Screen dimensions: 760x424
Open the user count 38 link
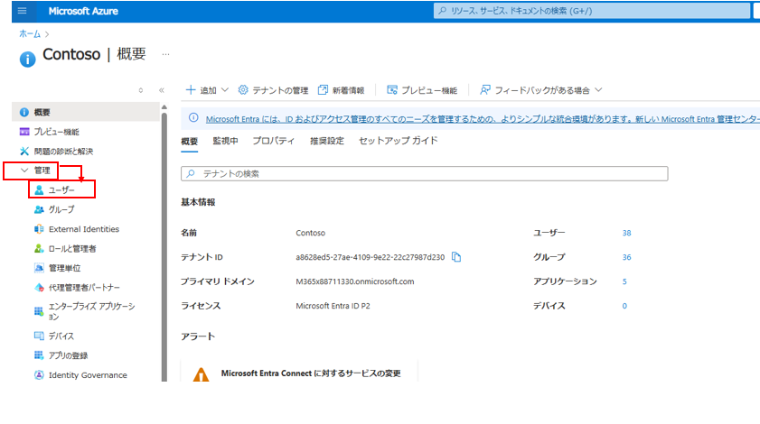[627, 233]
